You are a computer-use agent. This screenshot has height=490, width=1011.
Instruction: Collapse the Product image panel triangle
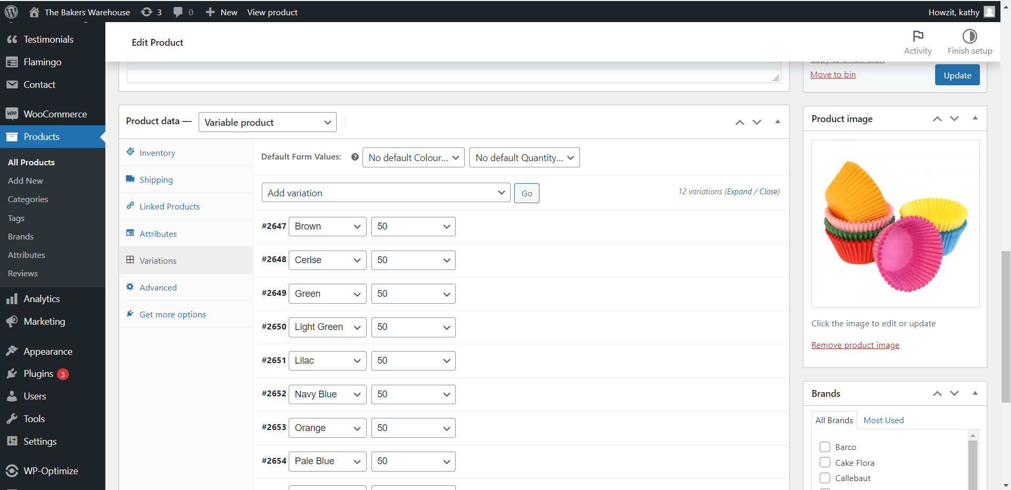coord(975,118)
